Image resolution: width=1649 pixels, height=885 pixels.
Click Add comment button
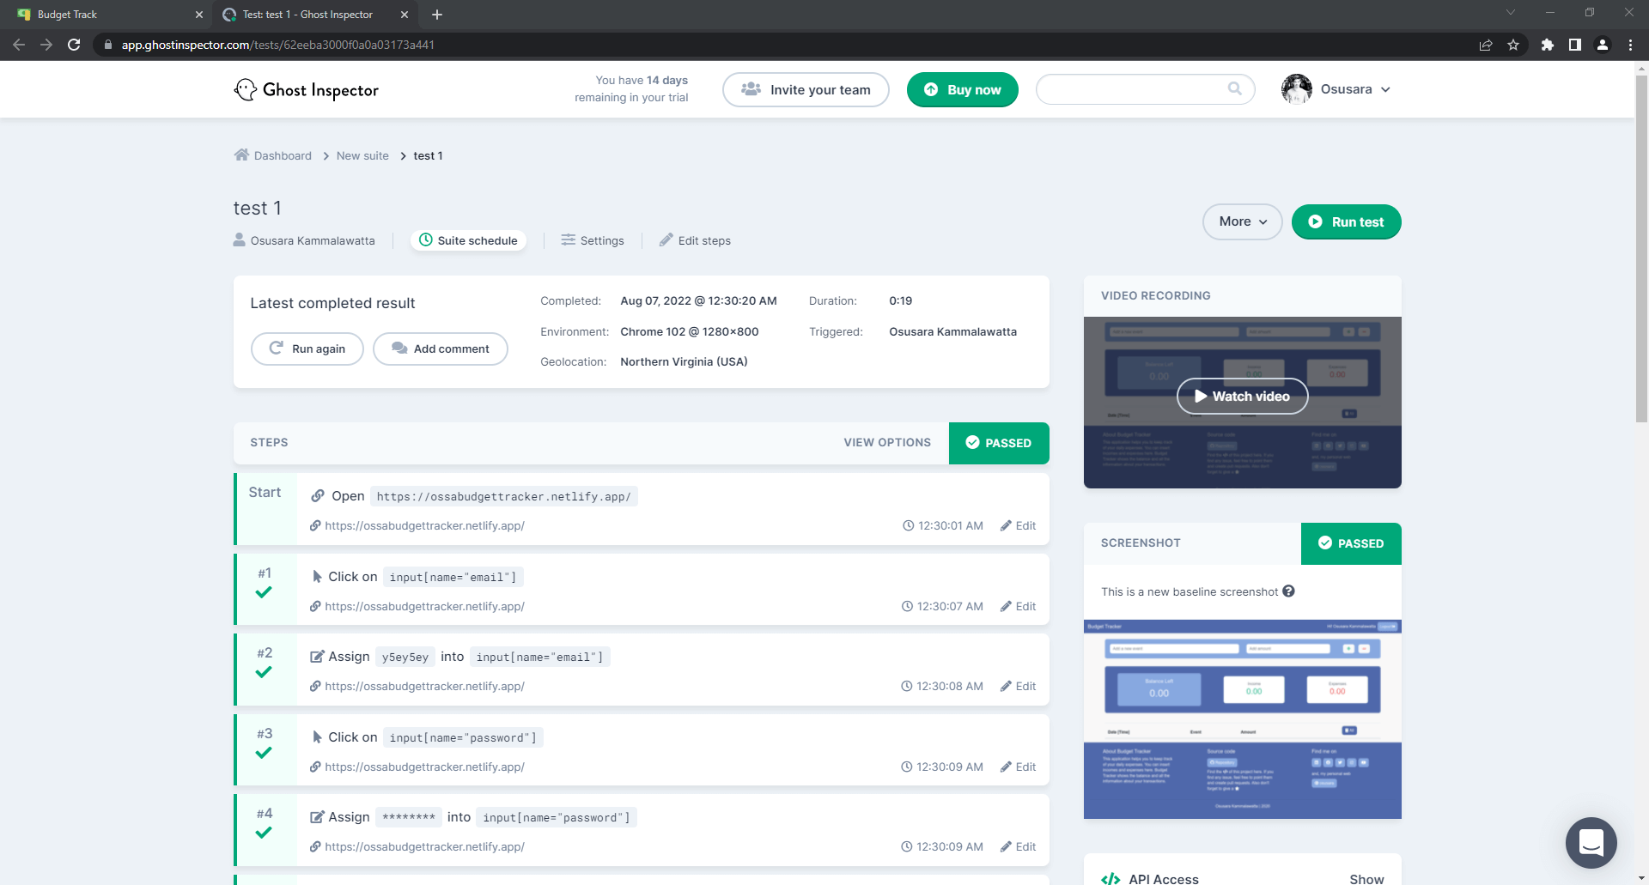(441, 349)
